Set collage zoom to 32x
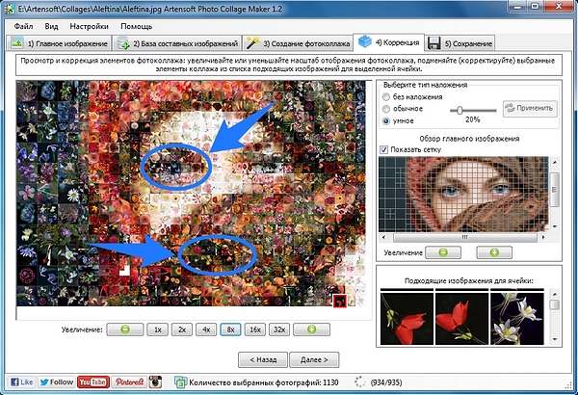 pos(279,329)
